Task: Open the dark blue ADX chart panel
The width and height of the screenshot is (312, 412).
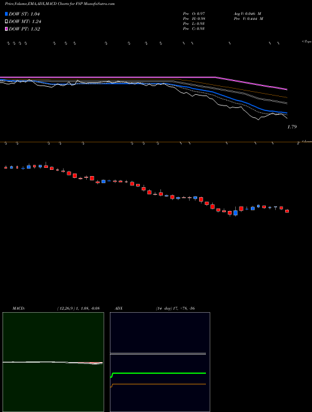Action: tap(160, 362)
